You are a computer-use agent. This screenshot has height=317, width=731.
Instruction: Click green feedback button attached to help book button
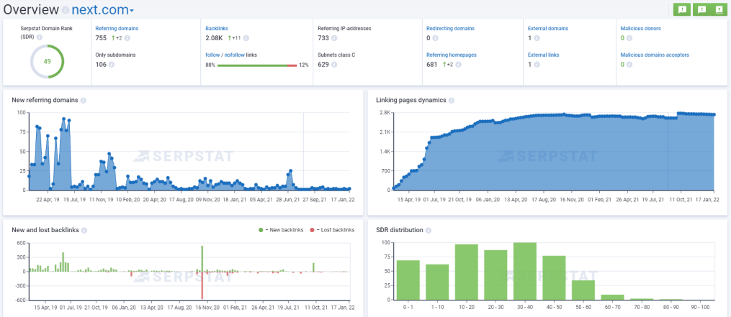point(702,9)
